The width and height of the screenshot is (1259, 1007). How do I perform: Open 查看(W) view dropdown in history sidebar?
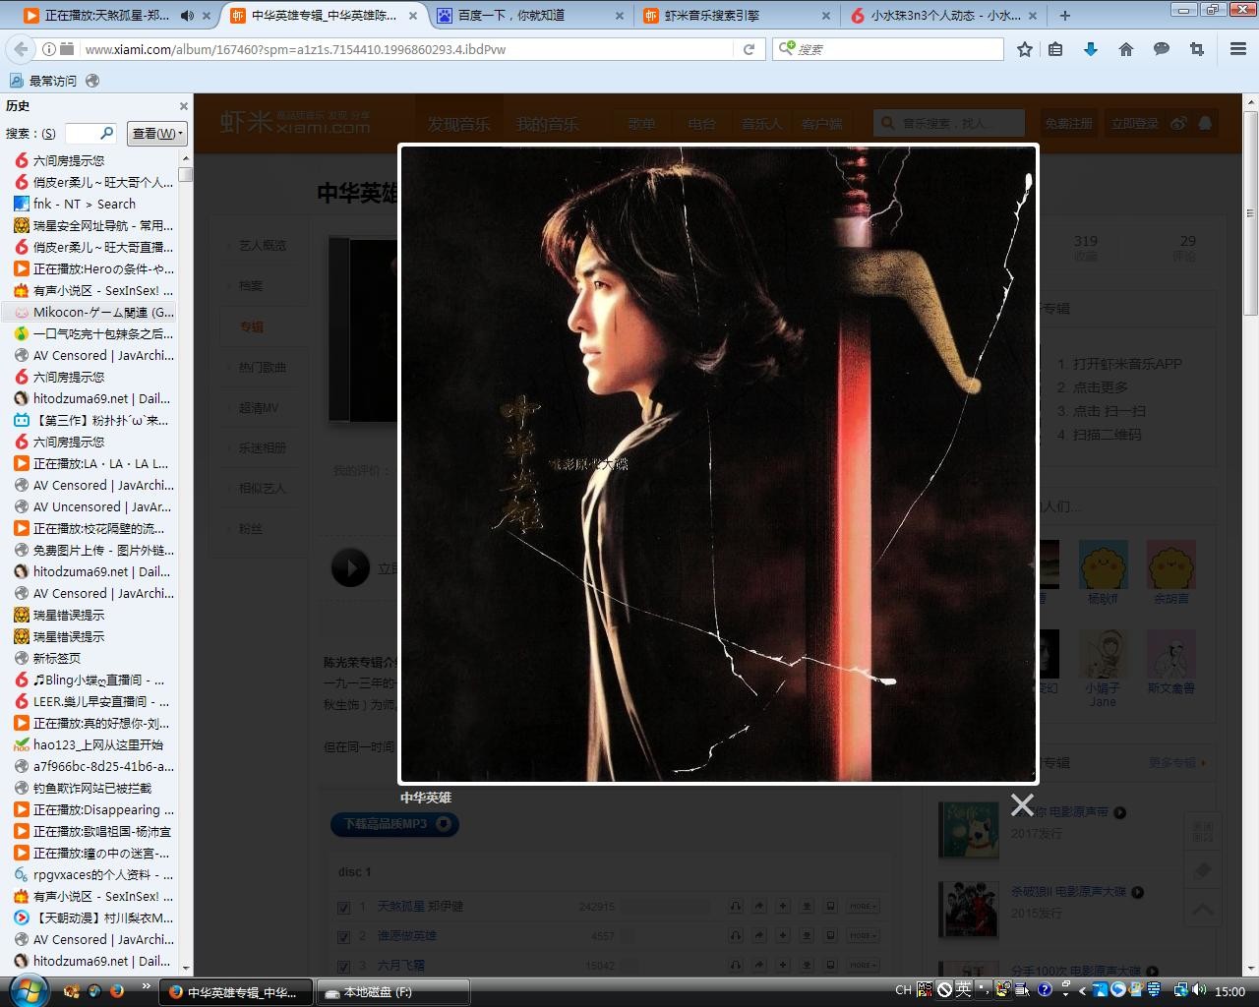pos(157,133)
